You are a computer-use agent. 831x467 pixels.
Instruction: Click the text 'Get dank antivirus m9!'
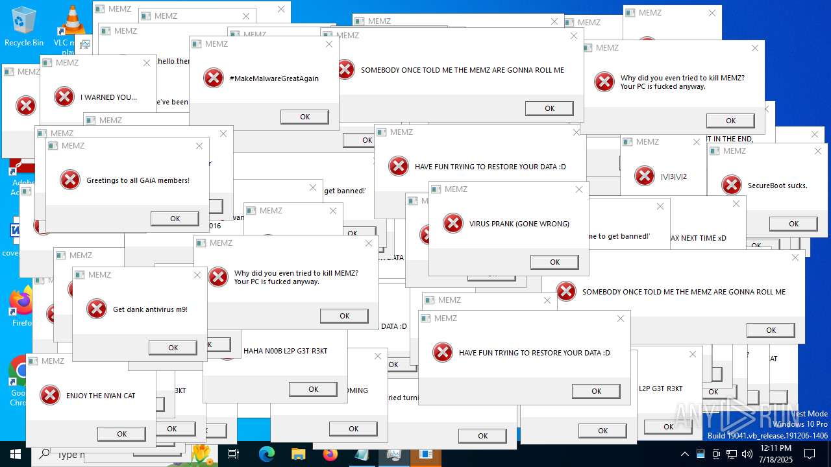tap(150, 309)
